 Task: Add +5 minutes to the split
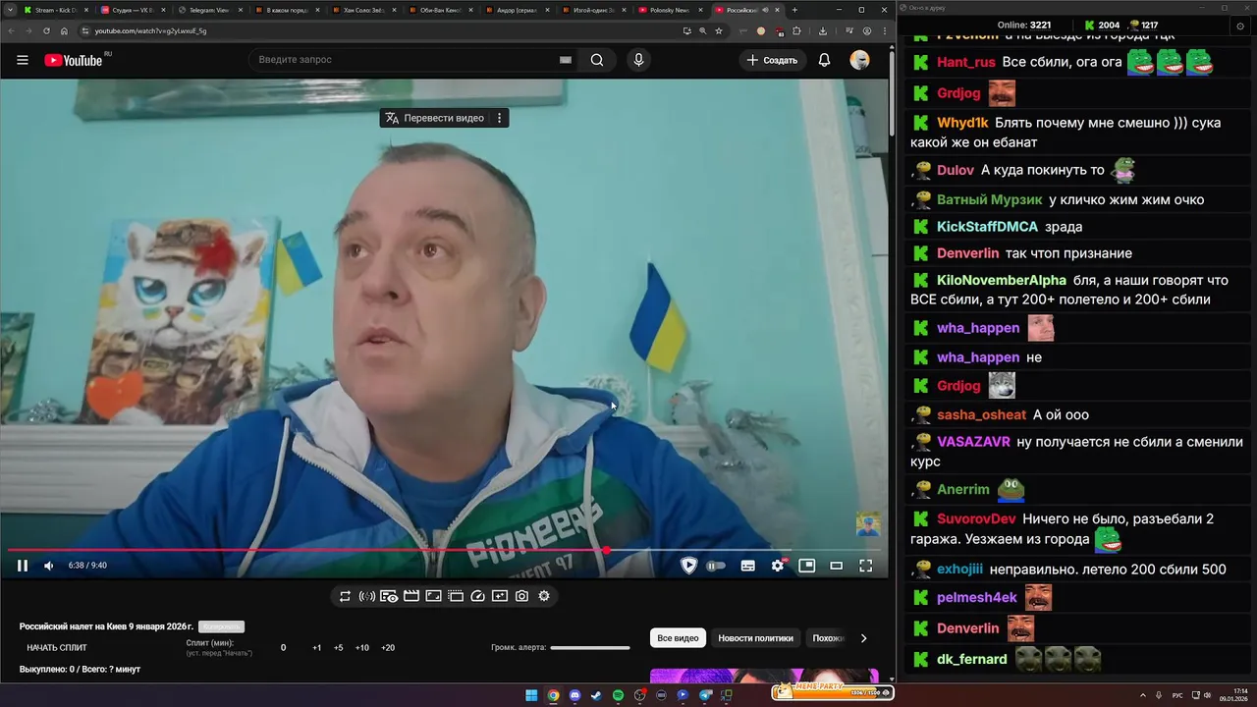pos(339,648)
